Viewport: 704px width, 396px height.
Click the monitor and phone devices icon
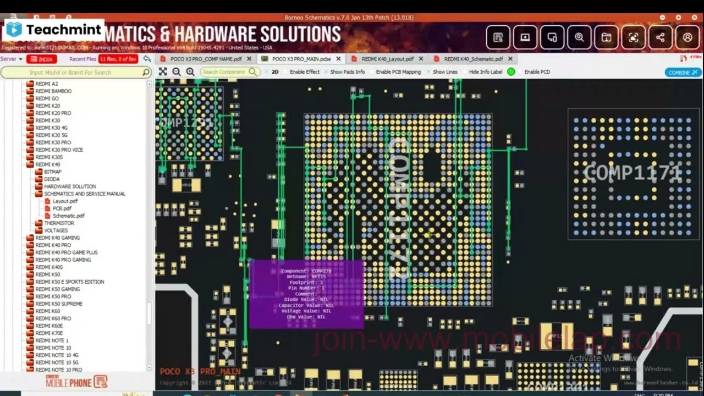coord(552,37)
